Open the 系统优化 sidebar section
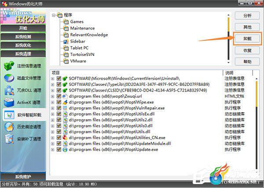This screenshot has width=264, height=188. pyautogui.click(x=23, y=45)
